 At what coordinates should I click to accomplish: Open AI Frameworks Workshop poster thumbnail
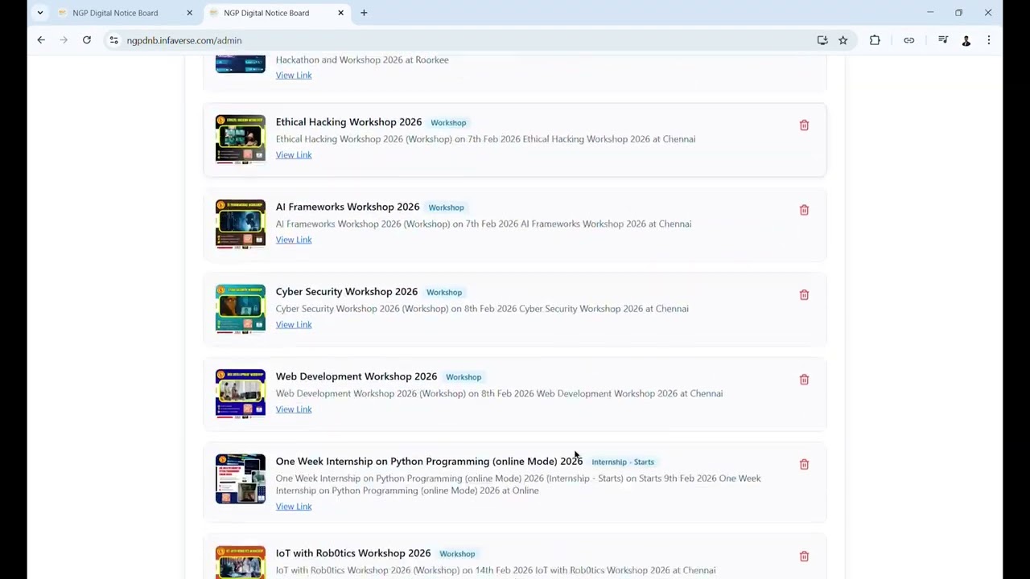(241, 224)
